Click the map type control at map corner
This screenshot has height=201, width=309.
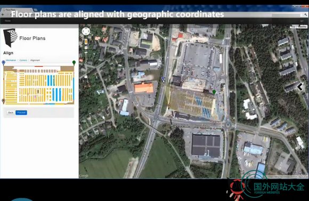pyautogui.click(x=299, y=27)
